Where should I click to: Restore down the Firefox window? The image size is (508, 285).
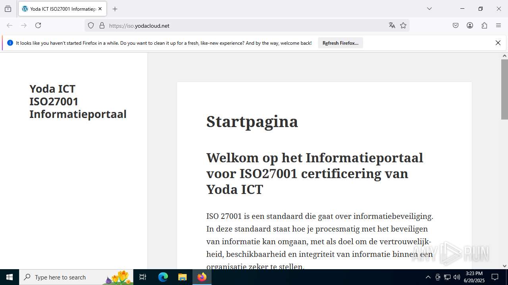point(481,9)
